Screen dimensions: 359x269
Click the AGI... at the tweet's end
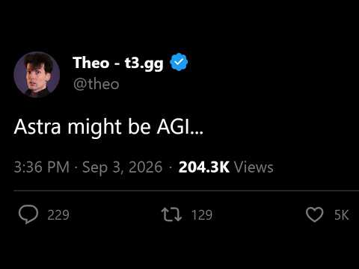[x=179, y=127]
